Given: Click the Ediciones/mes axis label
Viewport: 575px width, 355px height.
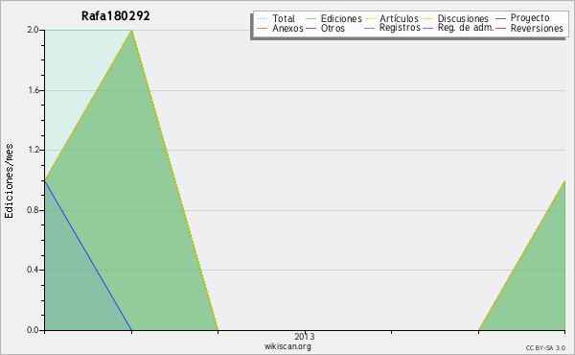Looking at the screenshot, I should pos(9,181).
